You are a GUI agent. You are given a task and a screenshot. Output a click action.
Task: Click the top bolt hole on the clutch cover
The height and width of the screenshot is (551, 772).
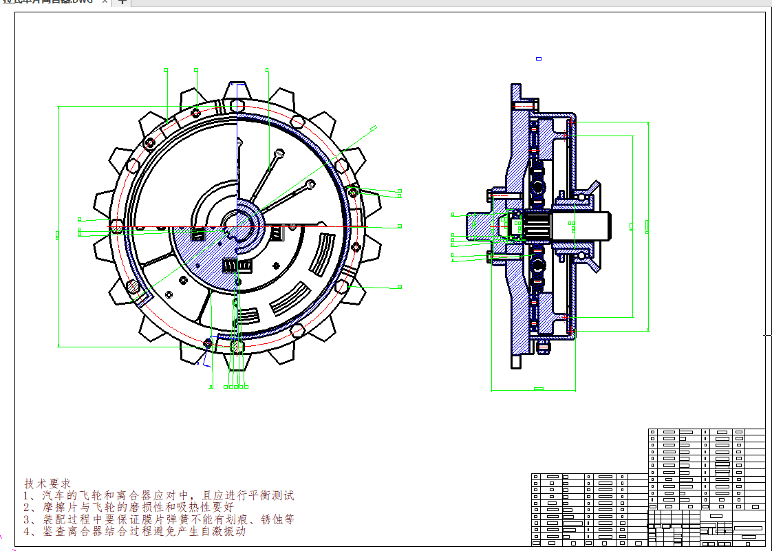pyautogui.click(x=237, y=105)
